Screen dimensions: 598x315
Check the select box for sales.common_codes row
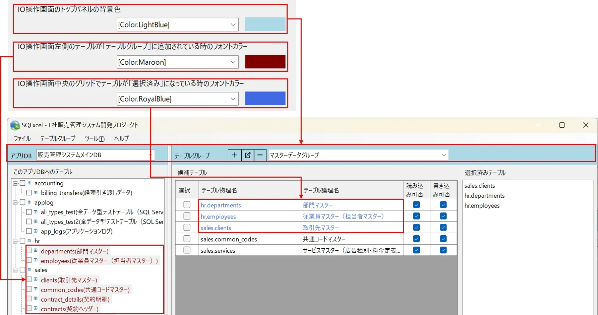click(x=187, y=239)
